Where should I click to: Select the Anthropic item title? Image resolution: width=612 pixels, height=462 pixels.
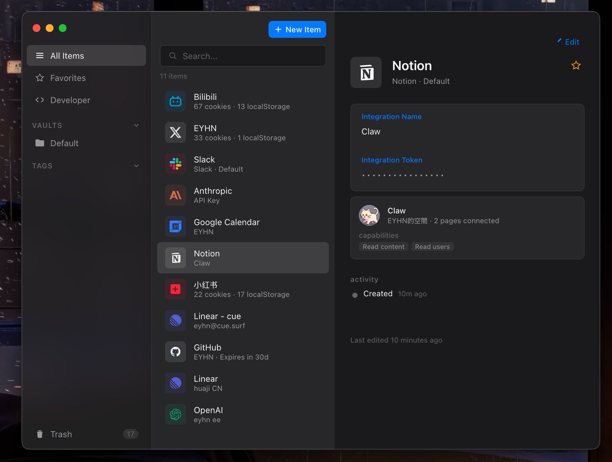click(213, 191)
